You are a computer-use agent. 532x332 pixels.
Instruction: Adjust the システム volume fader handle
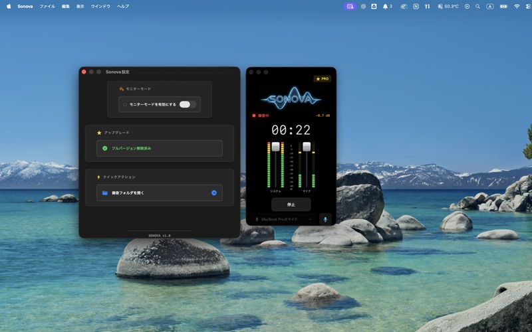[x=275, y=147]
